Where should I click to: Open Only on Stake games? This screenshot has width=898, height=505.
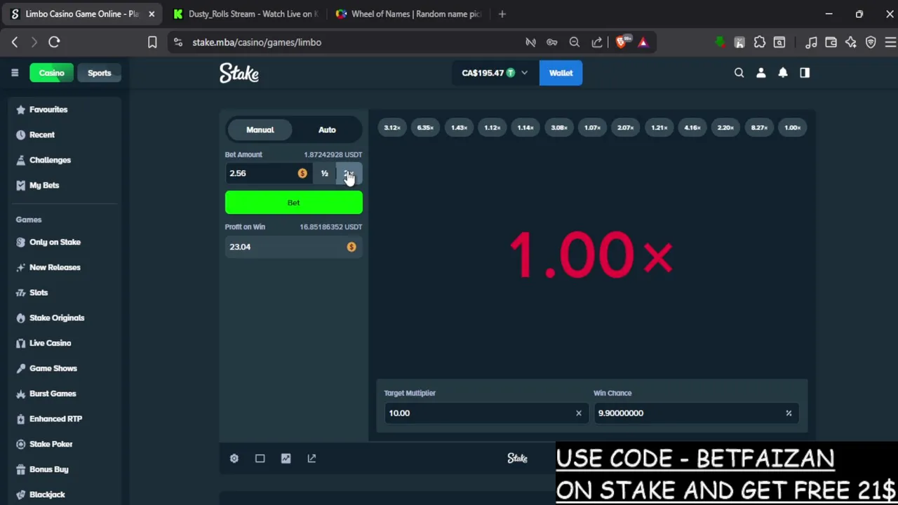click(x=55, y=242)
